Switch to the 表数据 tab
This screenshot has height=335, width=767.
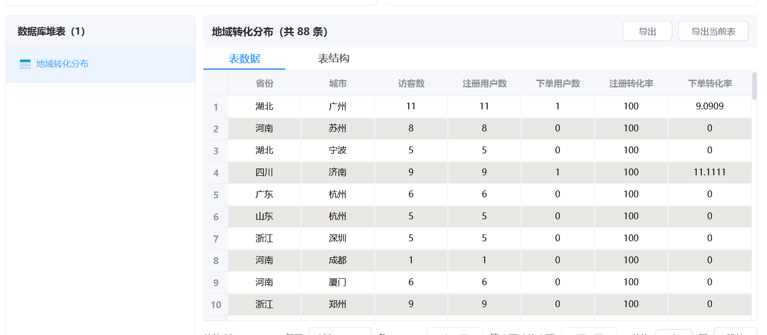coord(244,59)
